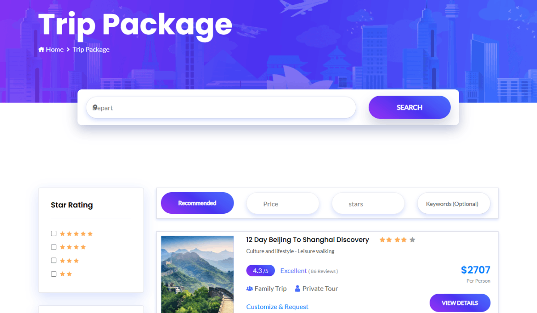
Task: Select the Recommended sorting tab
Action: click(197, 203)
